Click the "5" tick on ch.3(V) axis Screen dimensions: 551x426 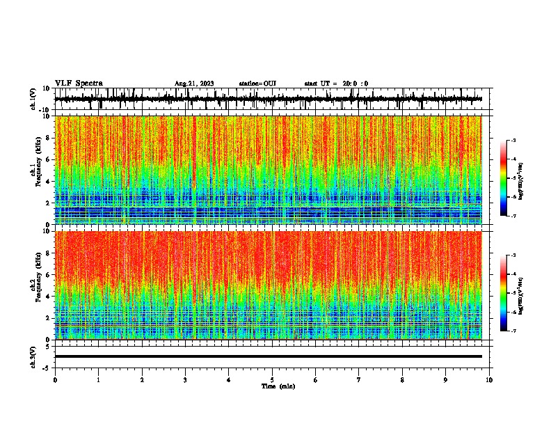[48, 347]
